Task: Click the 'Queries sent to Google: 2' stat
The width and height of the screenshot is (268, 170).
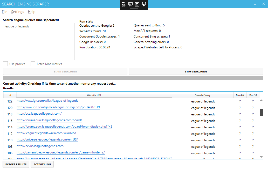Action: 97,26
